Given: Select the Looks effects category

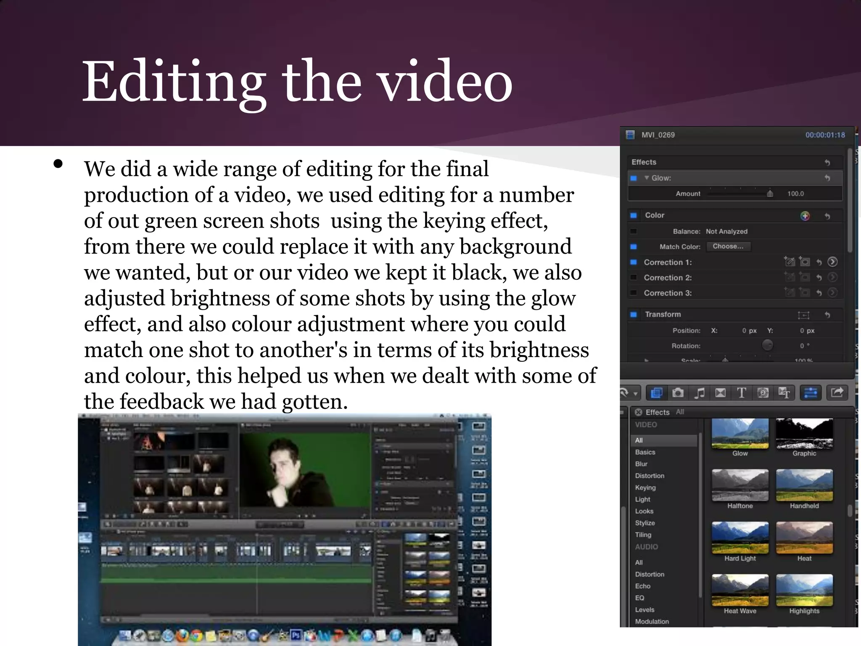Looking at the screenshot, I should [x=644, y=511].
